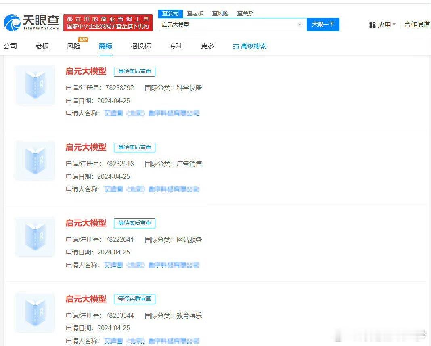Click 申请日期 2024-04-25 under 78222641

(98, 252)
